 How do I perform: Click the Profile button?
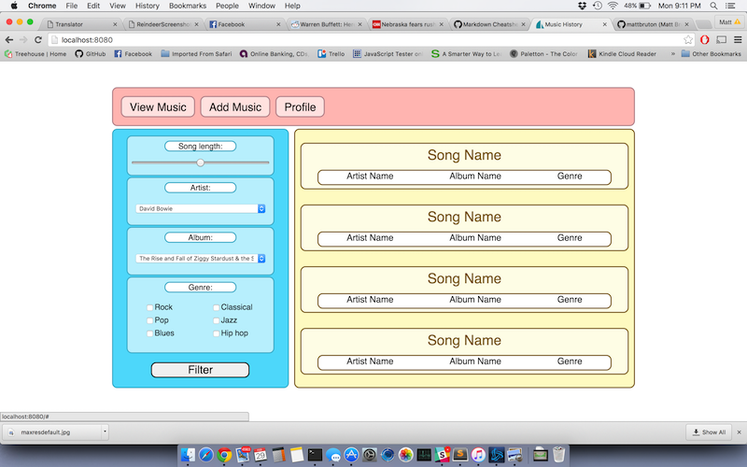point(300,106)
